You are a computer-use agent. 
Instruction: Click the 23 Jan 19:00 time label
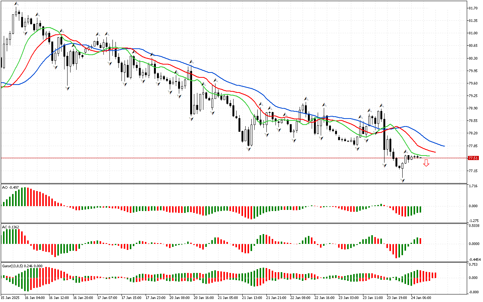point(397,297)
